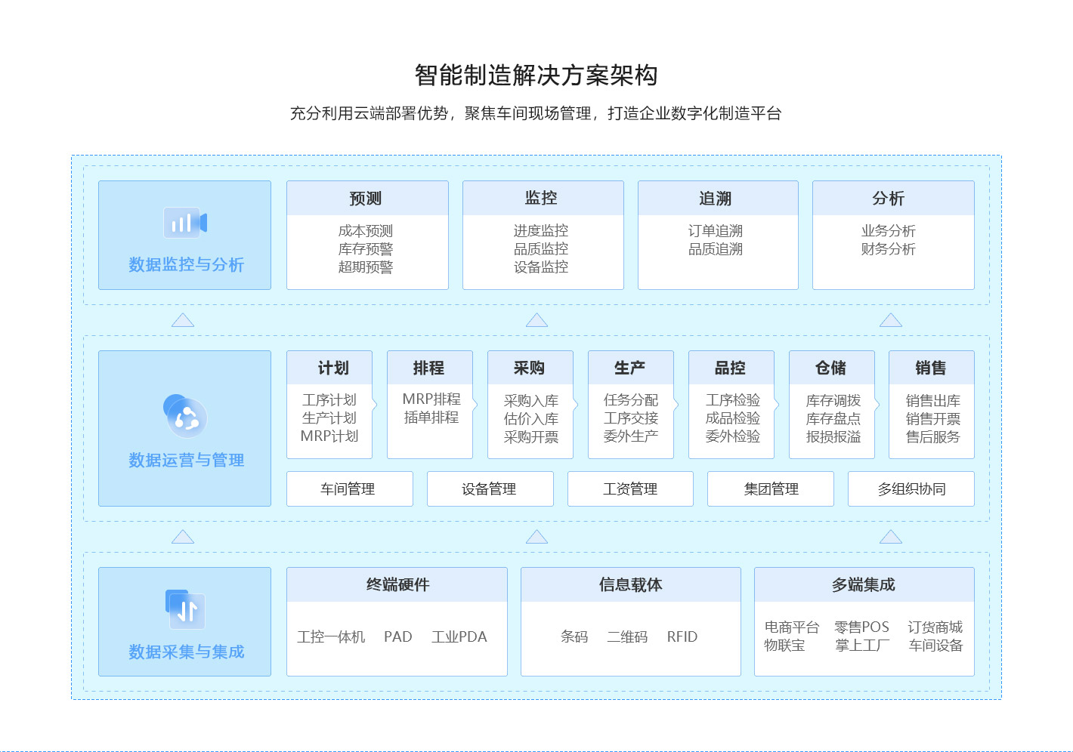
Task: Select 库存盘点 text
Action: coord(833,419)
